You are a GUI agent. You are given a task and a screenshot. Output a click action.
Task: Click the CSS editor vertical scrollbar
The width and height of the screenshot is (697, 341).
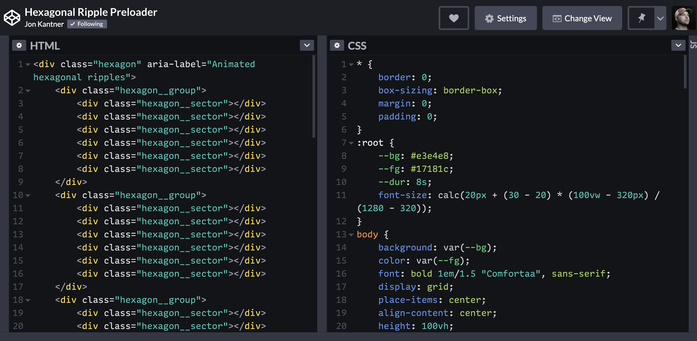685,72
